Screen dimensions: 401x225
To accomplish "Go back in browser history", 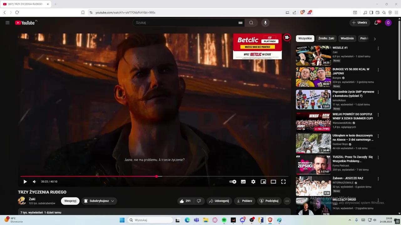I will [5, 12].
